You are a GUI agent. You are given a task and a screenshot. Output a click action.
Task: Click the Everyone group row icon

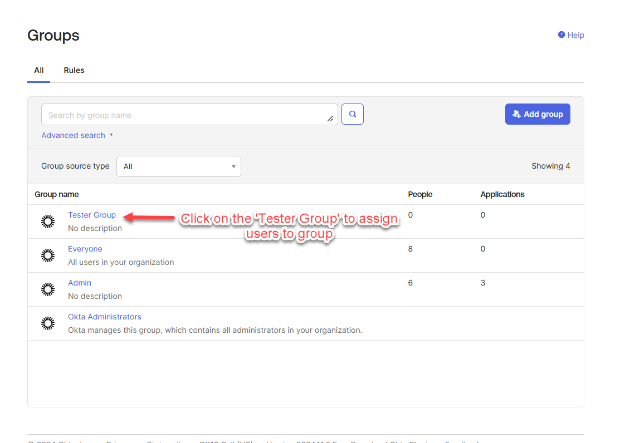click(x=48, y=255)
